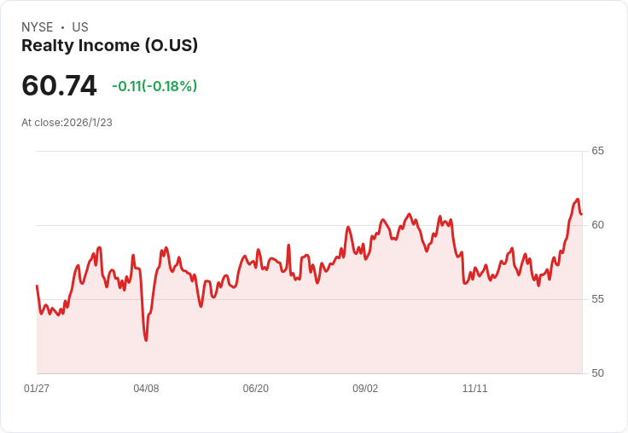
Task: Click the 55 y-axis label
Action: coord(597,299)
